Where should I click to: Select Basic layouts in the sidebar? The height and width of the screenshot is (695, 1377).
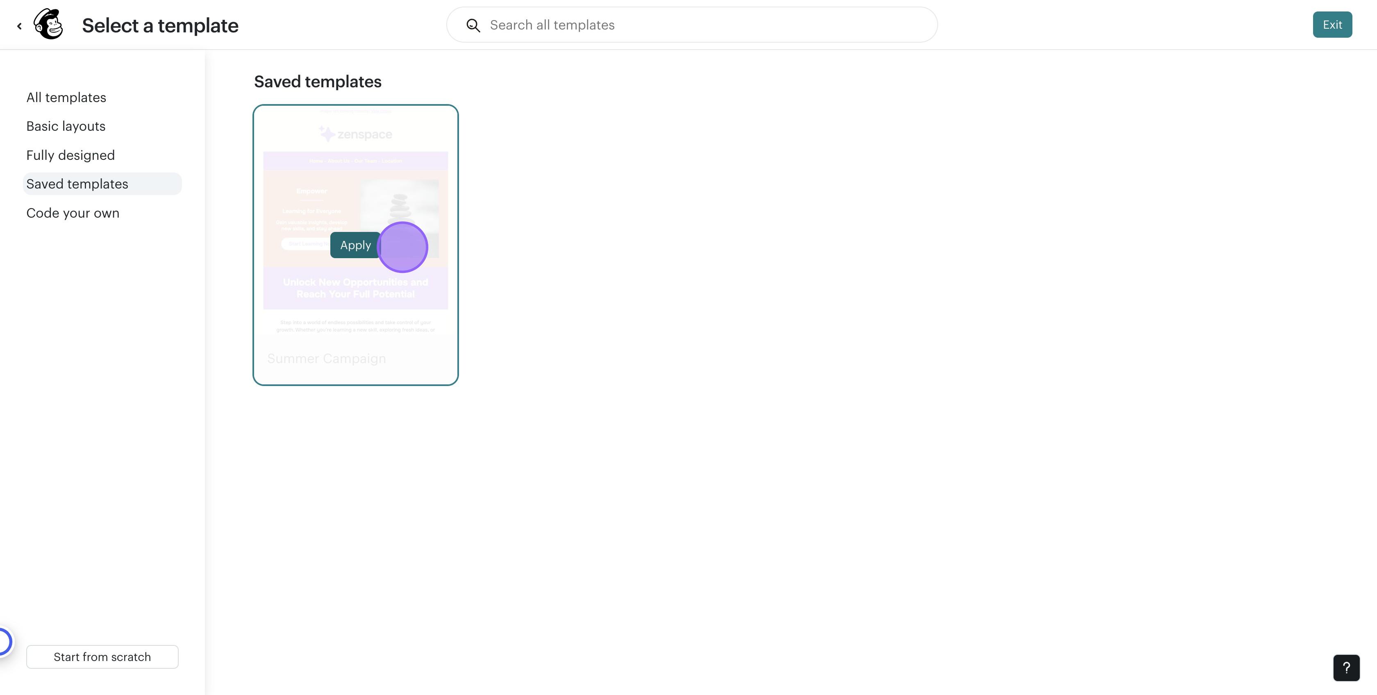(66, 126)
